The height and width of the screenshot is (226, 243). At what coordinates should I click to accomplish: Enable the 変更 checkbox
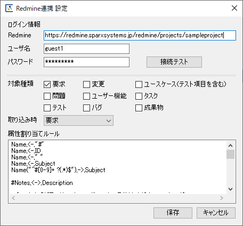(86, 84)
